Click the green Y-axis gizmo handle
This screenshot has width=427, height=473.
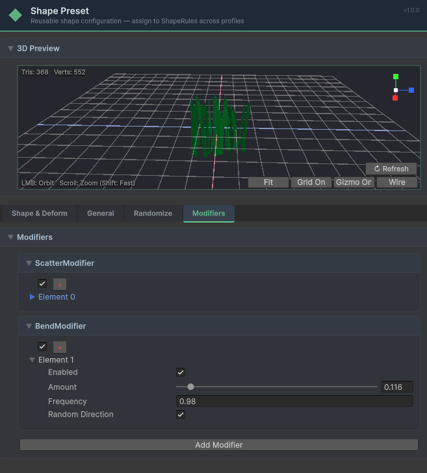coord(395,77)
